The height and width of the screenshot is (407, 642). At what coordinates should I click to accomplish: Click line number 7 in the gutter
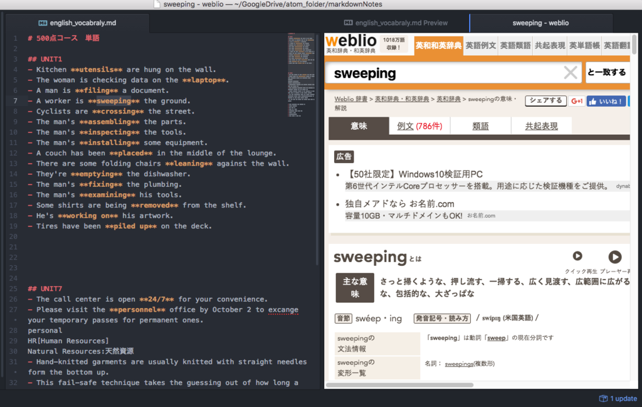[15, 101]
